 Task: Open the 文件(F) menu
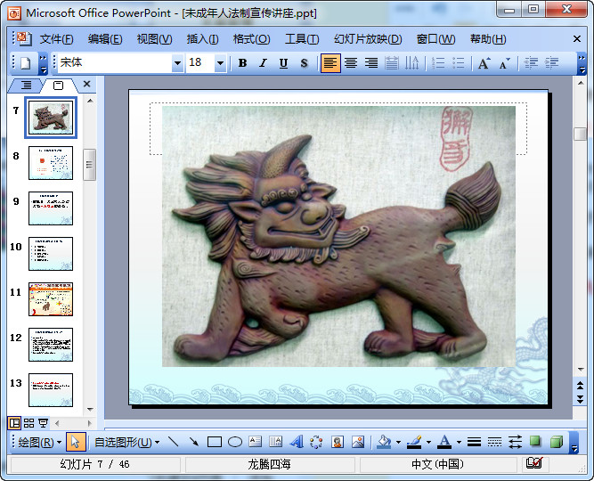56,39
